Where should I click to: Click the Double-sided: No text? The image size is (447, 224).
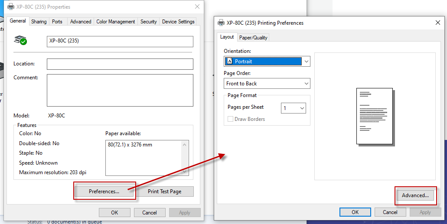click(39, 143)
